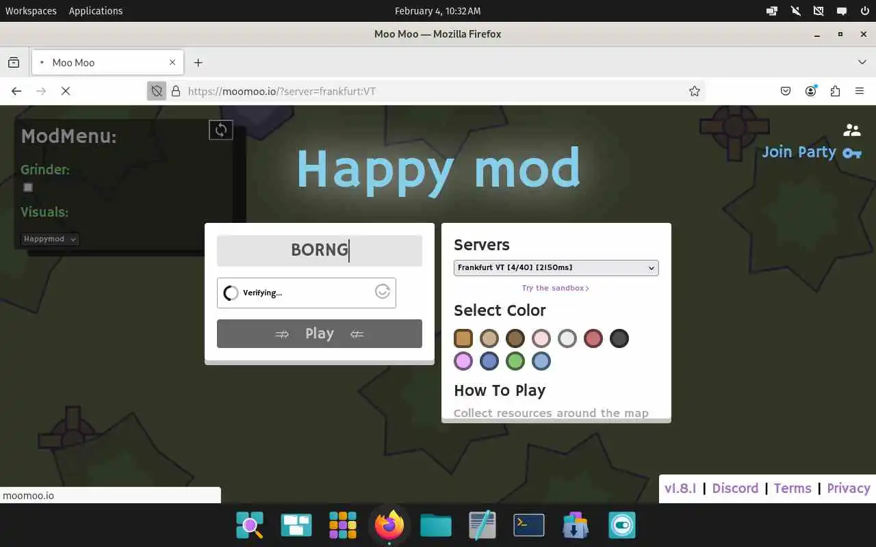Select the green color swatch
The image size is (876, 547).
click(515, 361)
